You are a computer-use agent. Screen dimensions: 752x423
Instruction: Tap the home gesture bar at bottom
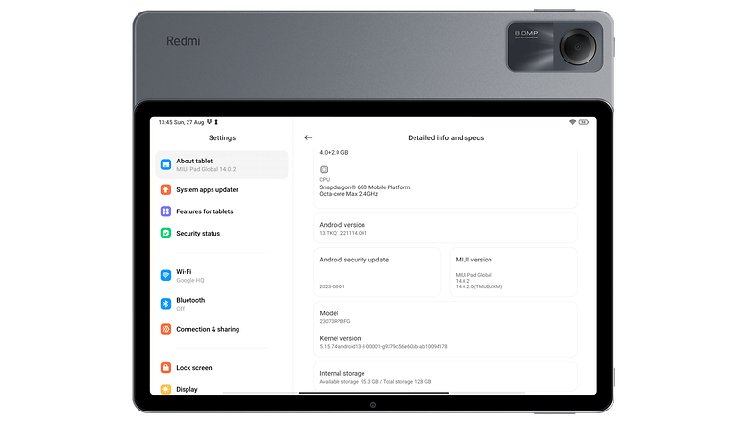(374, 393)
